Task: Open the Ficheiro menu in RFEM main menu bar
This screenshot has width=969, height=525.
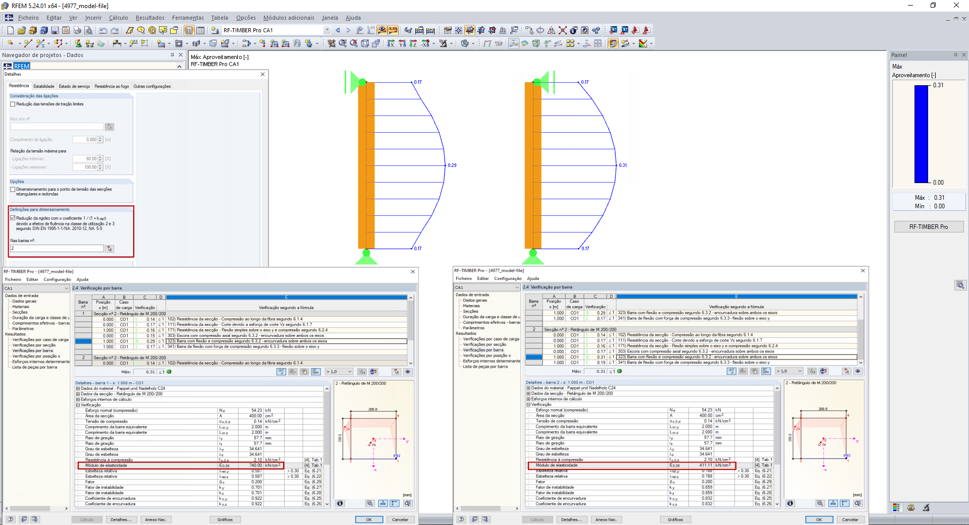Action: pos(28,18)
